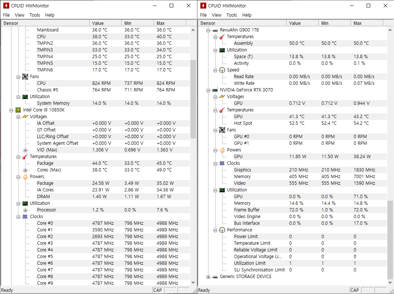Collapse the RevuAhn G900 1TB node
394x294 pixels.
pyautogui.click(x=208, y=30)
